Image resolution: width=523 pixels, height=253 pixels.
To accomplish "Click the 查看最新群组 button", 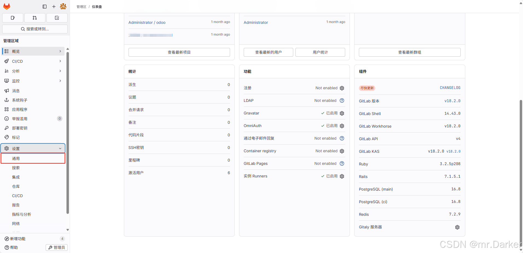I will pyautogui.click(x=409, y=52).
